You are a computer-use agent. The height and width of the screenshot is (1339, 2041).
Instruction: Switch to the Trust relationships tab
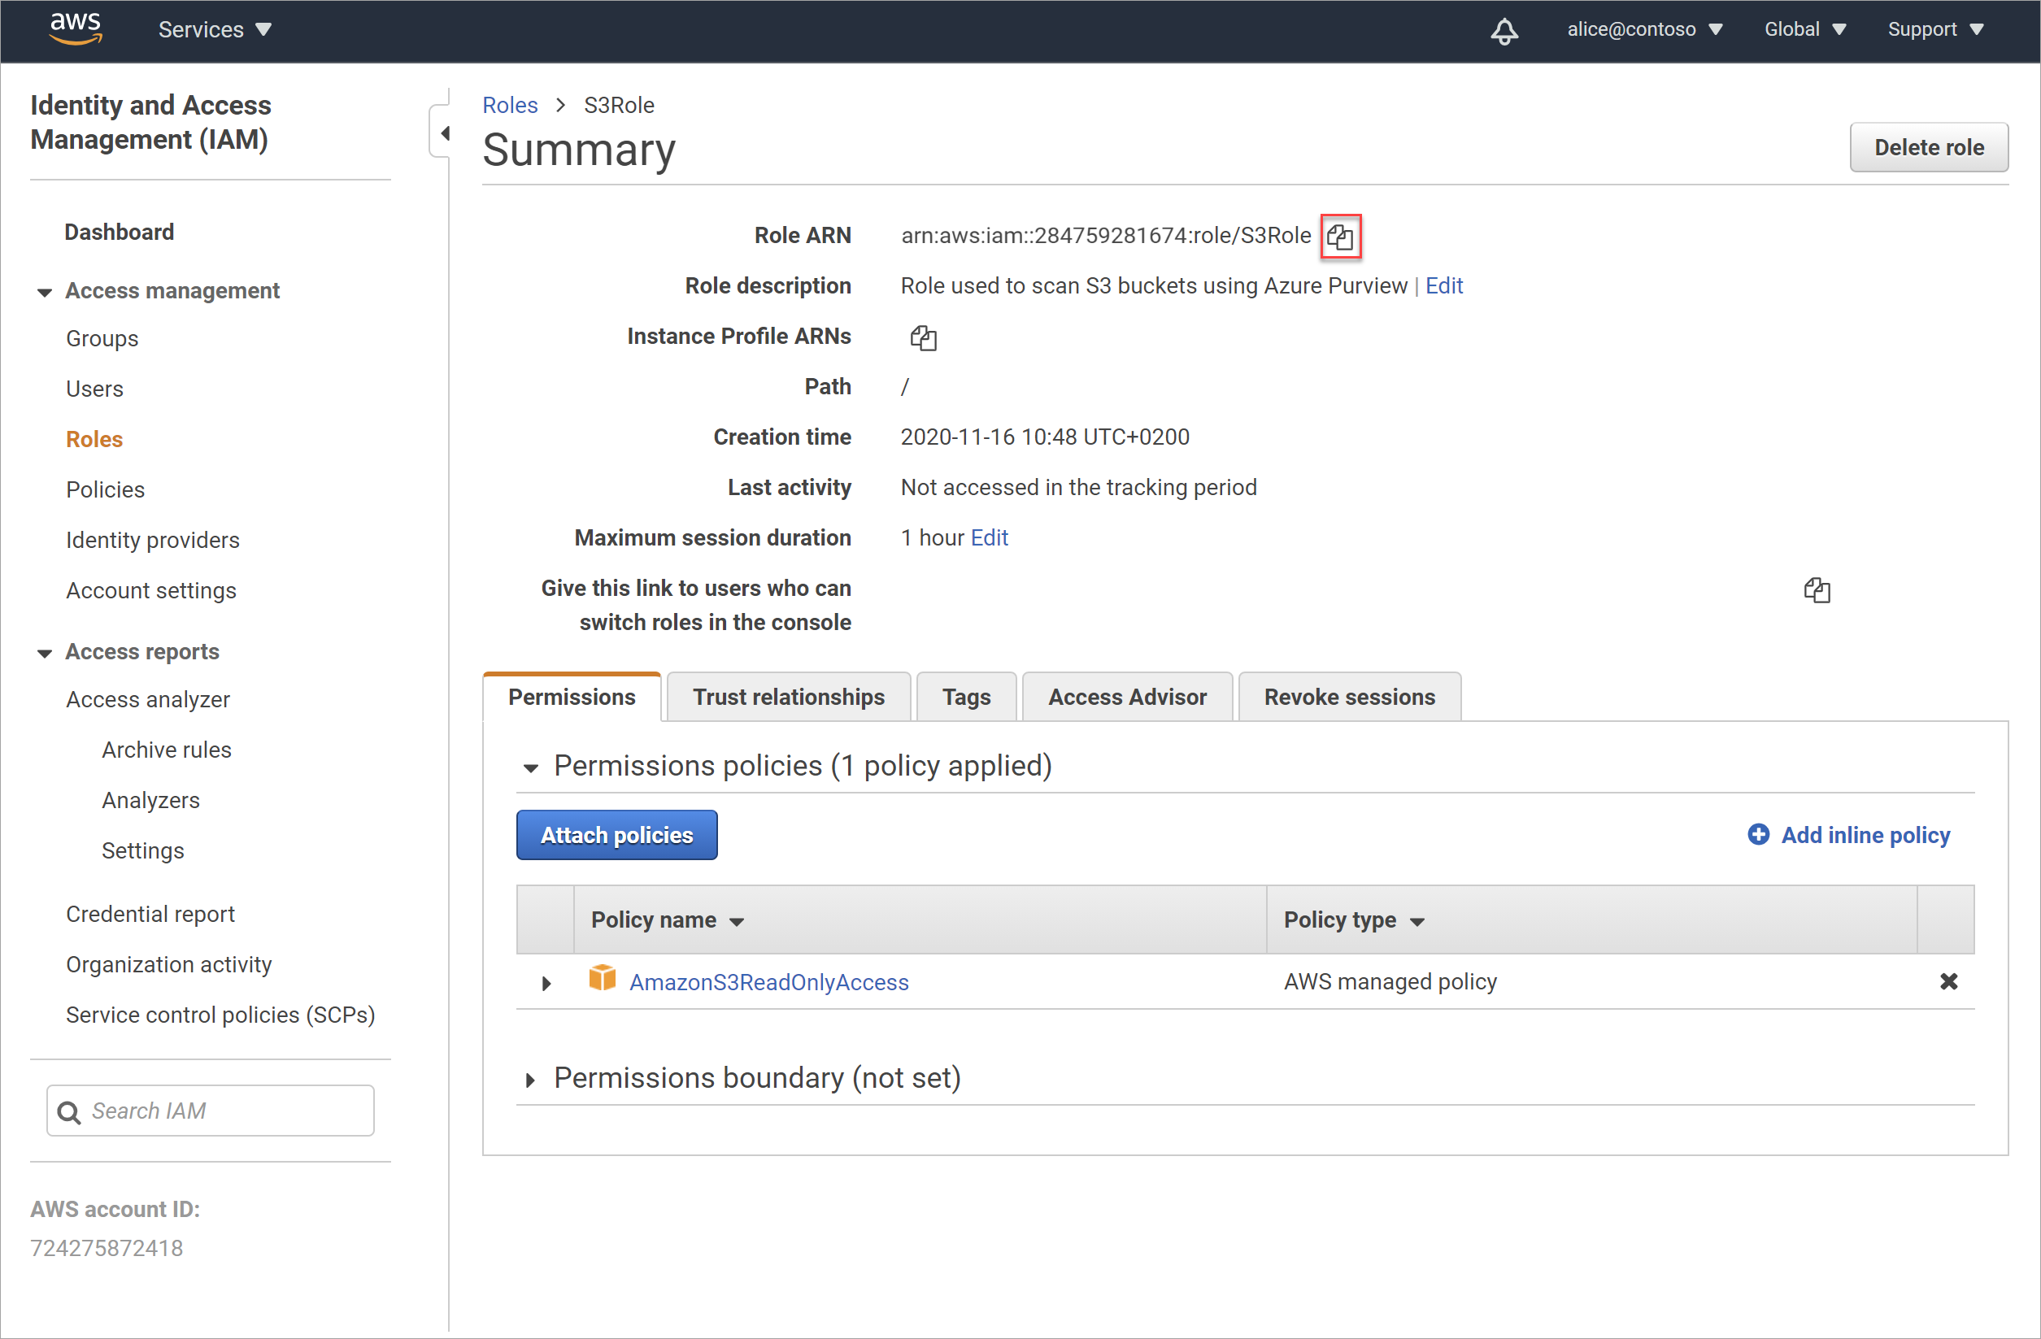pos(787,697)
